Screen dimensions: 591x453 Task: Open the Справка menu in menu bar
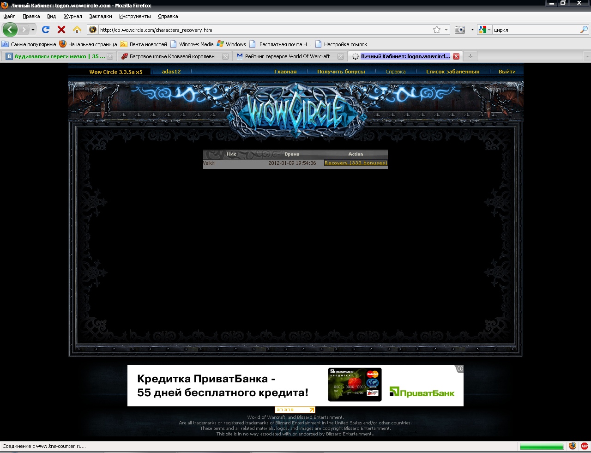[x=168, y=16]
